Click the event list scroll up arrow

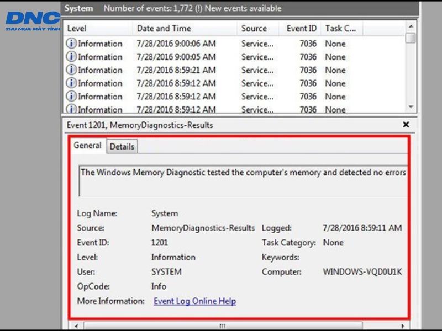tap(411, 26)
